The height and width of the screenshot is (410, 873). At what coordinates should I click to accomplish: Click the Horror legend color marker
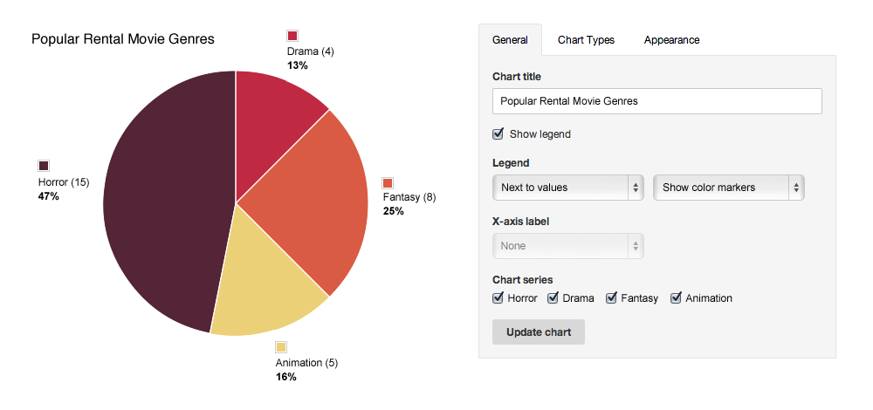(44, 166)
